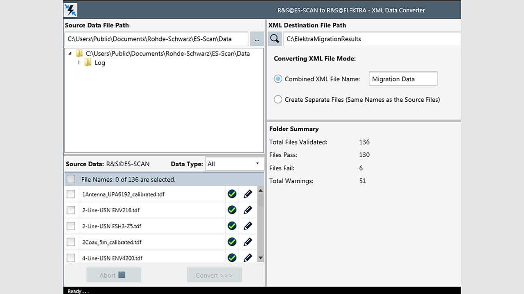Viewport: 524px width, 294px height.
Task: Click Total Warnings value 51
Action: pyautogui.click(x=363, y=180)
